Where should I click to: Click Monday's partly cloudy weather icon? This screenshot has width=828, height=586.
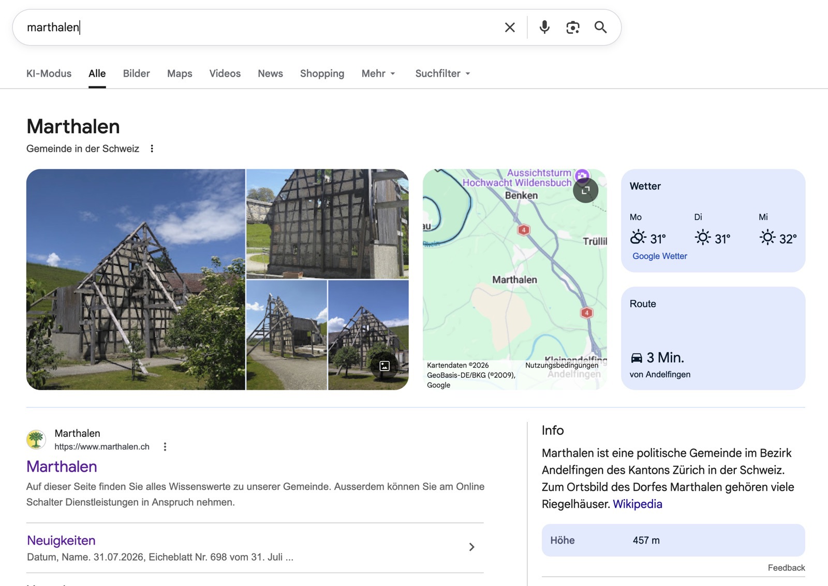(x=638, y=238)
